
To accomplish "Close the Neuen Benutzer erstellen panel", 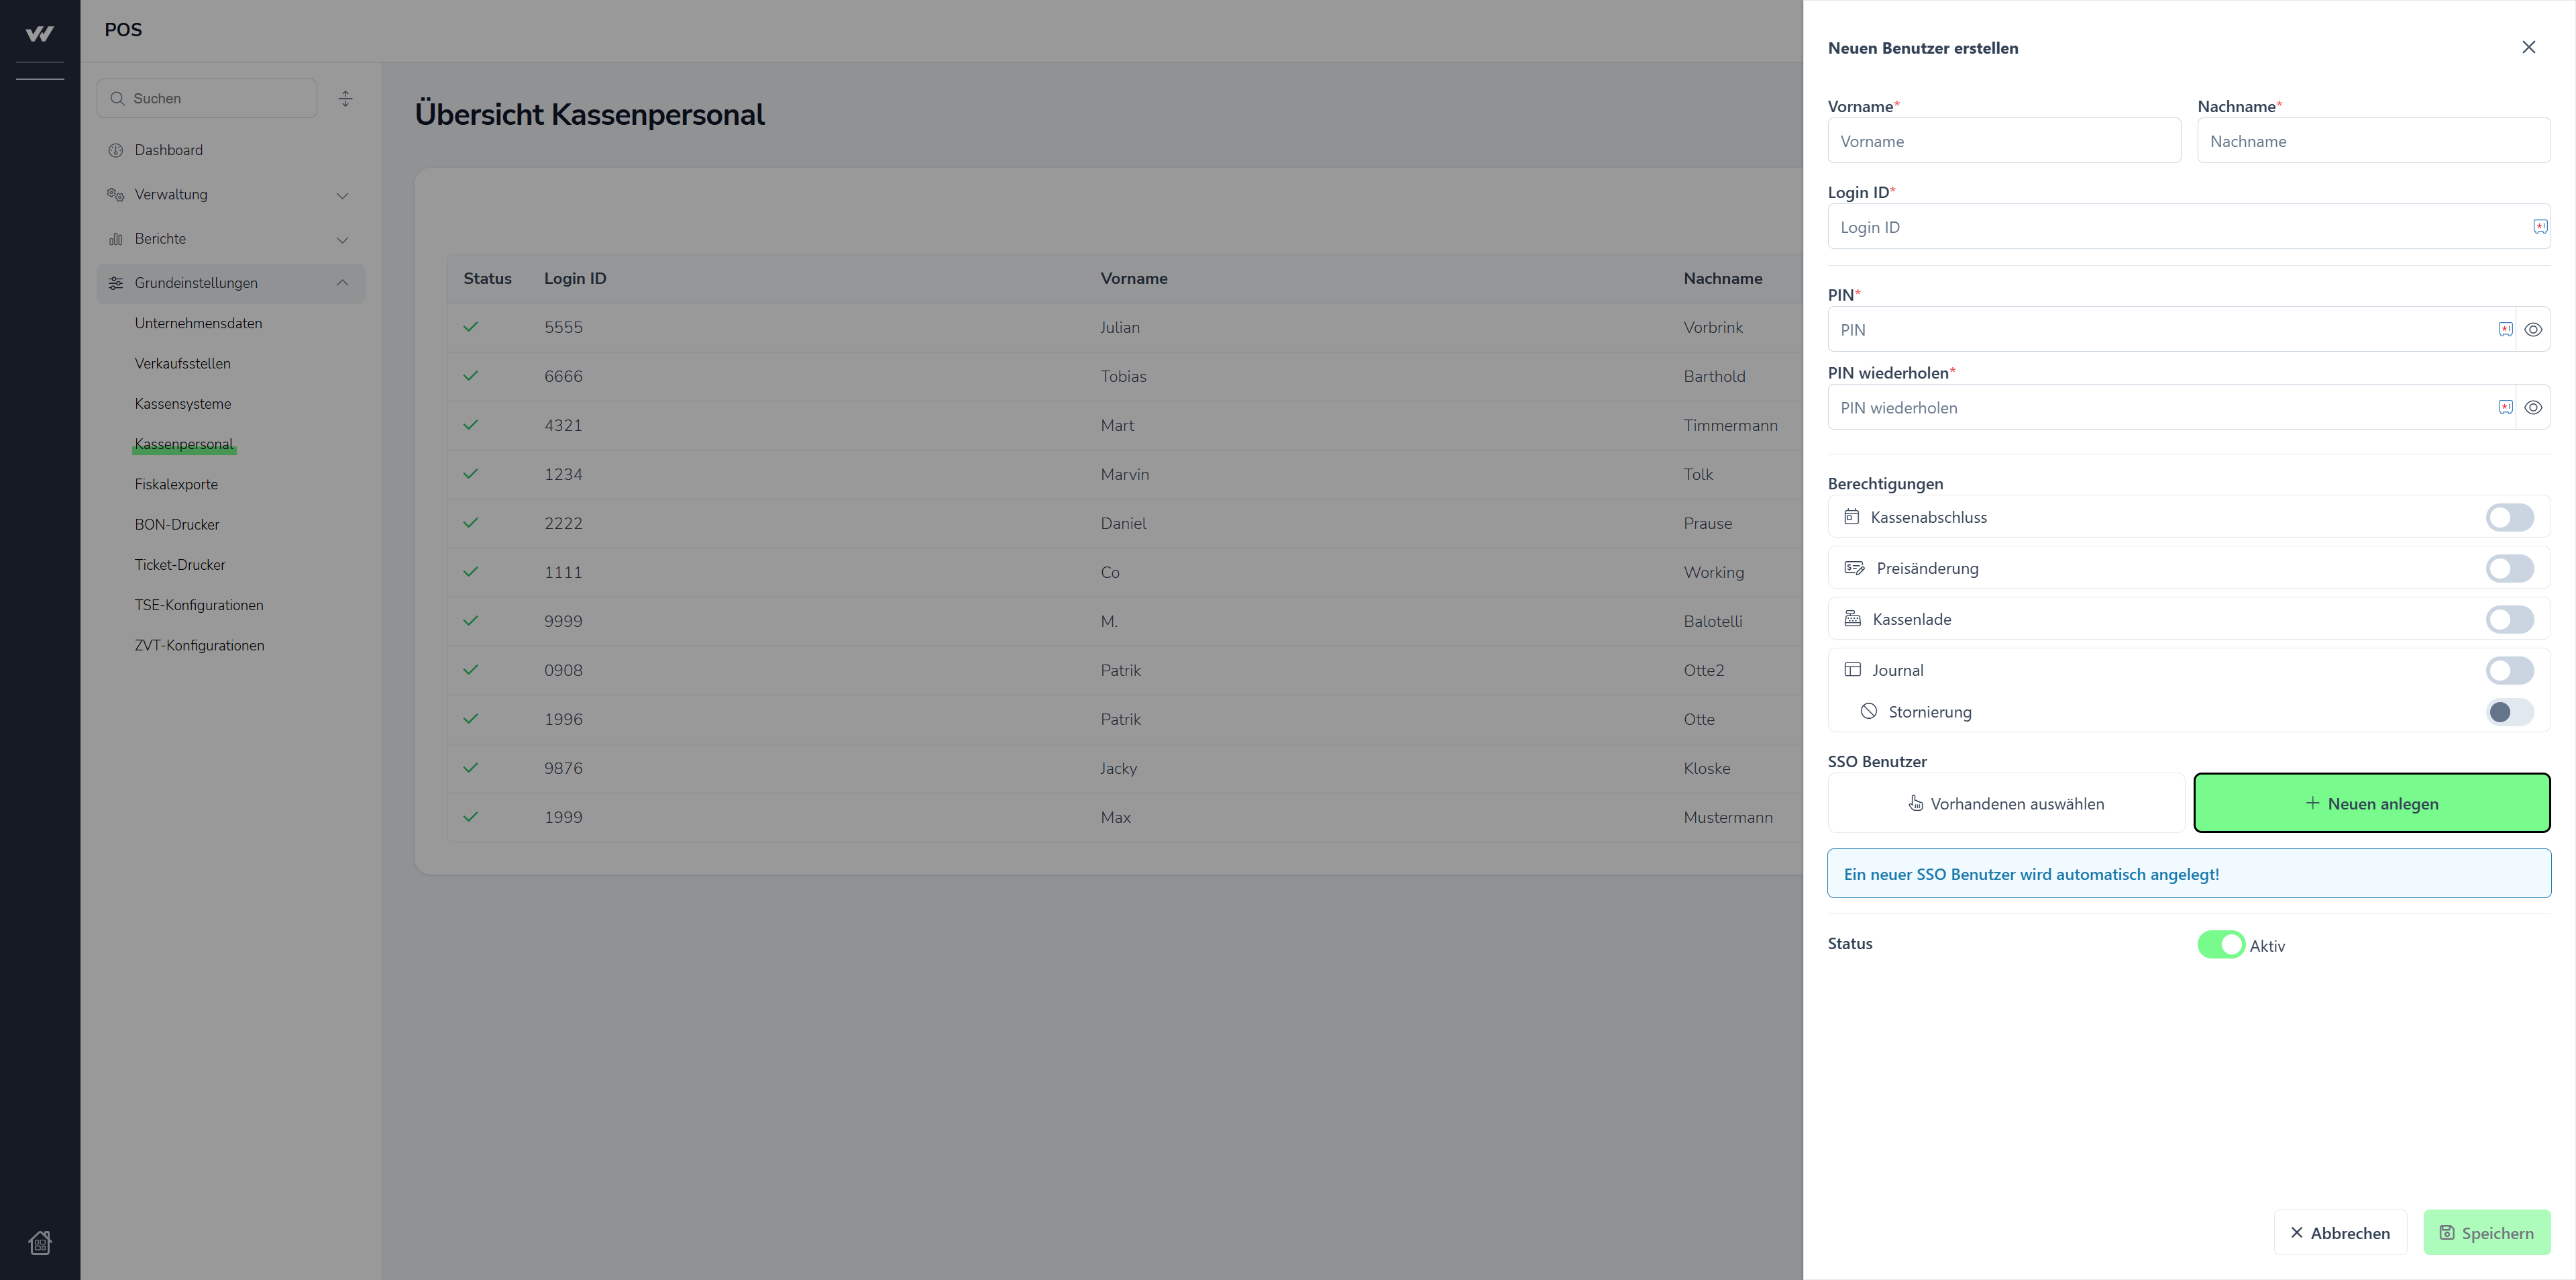I will 2528,47.
